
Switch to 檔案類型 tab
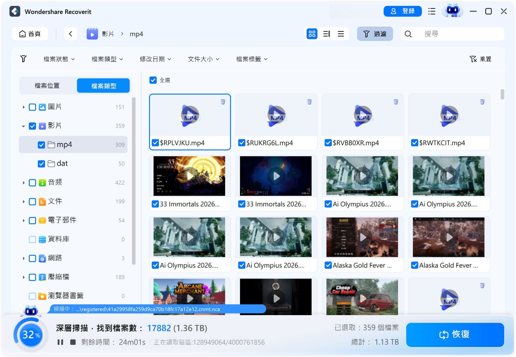coord(103,85)
